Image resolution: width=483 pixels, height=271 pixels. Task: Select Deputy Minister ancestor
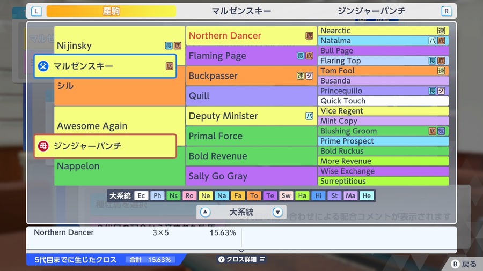tap(251, 116)
